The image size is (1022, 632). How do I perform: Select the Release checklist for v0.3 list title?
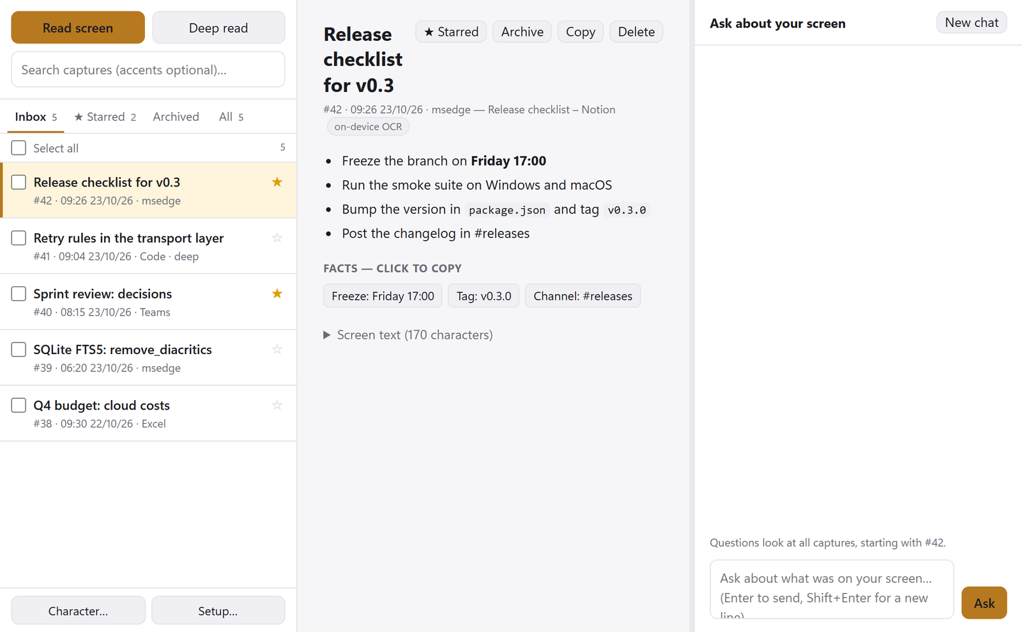[107, 182]
